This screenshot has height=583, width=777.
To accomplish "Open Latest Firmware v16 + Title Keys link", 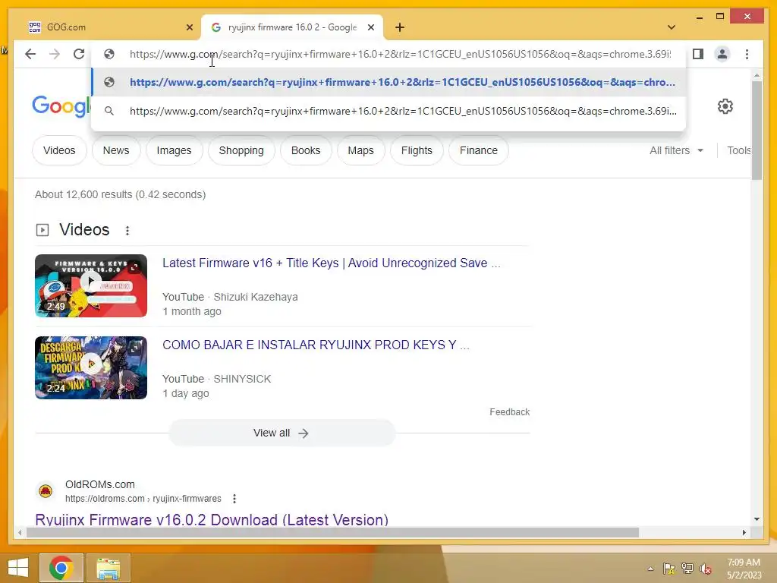I will pyautogui.click(x=331, y=263).
